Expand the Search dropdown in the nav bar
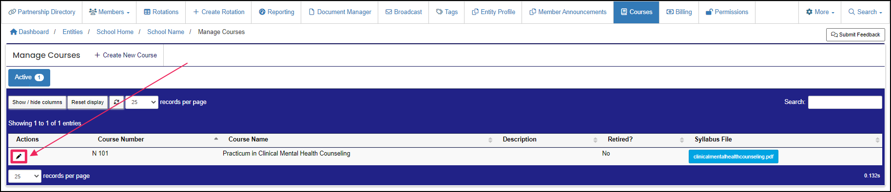The height and width of the screenshot is (192, 891). coord(865,12)
